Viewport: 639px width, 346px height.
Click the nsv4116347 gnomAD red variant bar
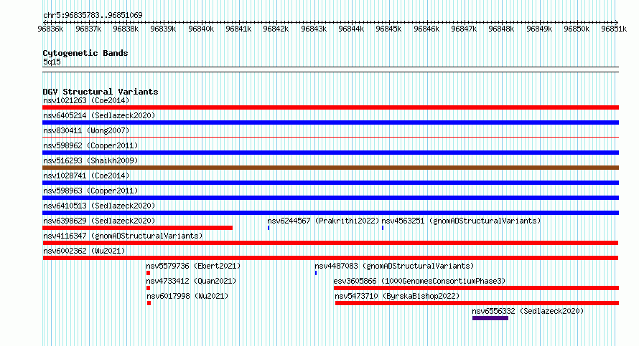point(330,243)
